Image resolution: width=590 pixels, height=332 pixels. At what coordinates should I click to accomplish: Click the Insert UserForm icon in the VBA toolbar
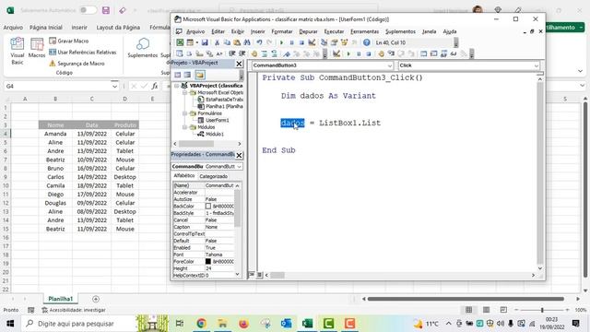click(x=190, y=42)
